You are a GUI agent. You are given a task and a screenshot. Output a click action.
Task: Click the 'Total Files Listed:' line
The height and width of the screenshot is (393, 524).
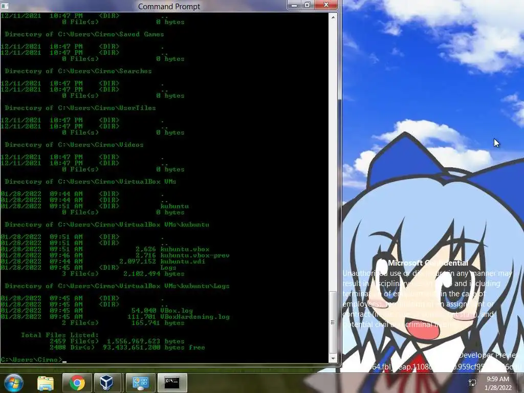[60, 335]
